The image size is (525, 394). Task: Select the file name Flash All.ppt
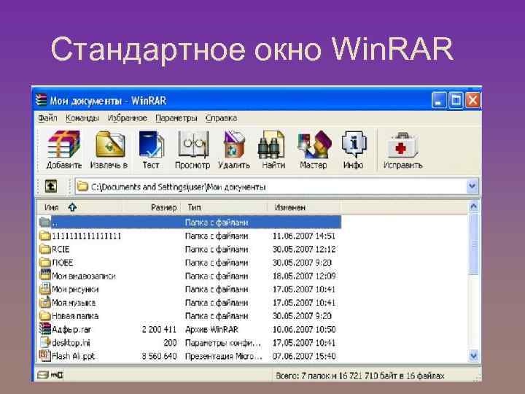pos(74,356)
